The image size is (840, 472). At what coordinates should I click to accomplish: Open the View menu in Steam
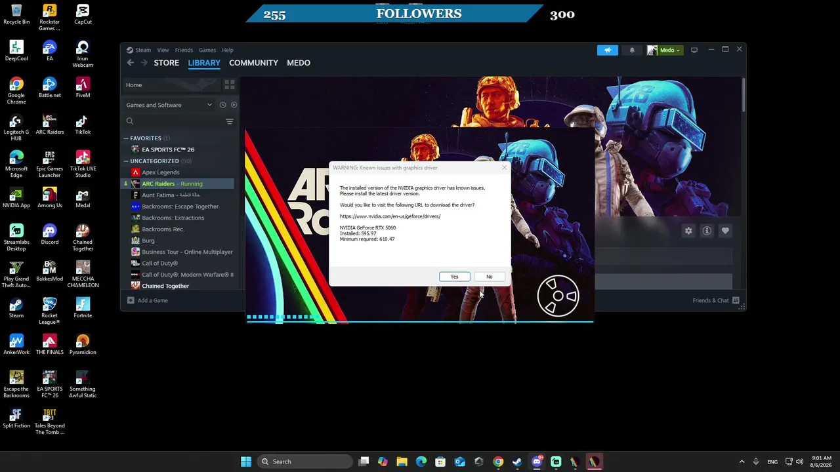click(x=163, y=50)
